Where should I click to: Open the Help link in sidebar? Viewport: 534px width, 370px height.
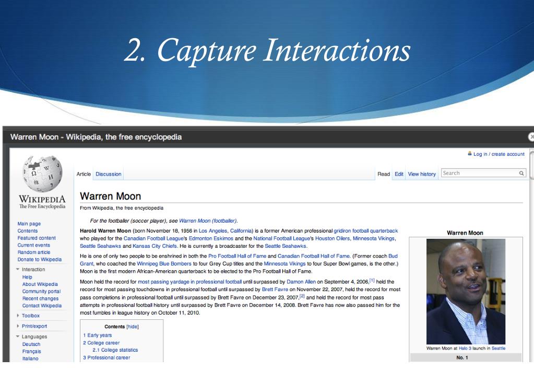(27, 277)
